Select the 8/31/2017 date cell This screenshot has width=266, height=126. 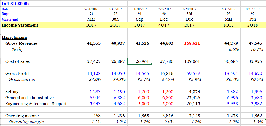click(252, 9)
